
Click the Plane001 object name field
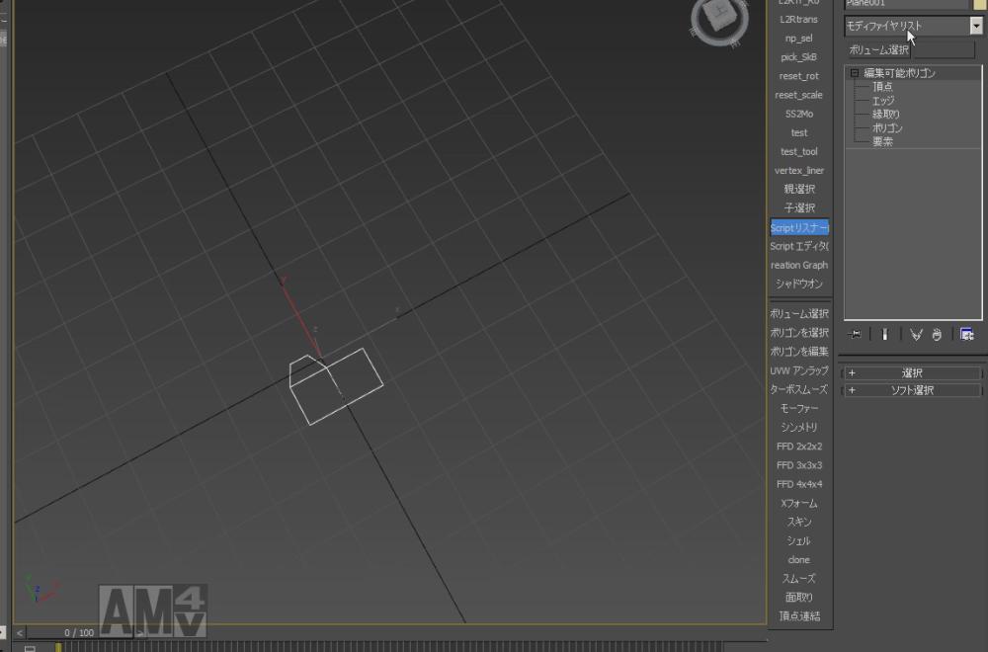point(905,4)
